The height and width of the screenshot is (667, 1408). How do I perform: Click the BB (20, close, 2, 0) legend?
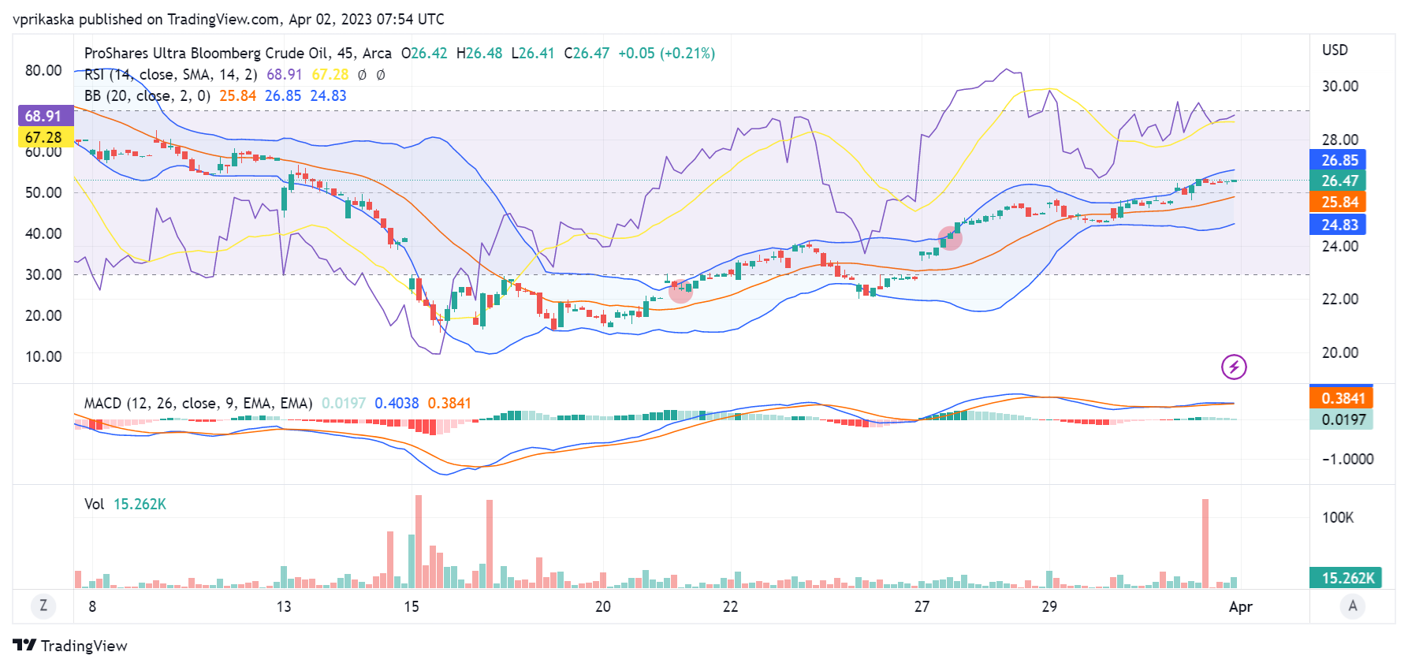(x=147, y=95)
